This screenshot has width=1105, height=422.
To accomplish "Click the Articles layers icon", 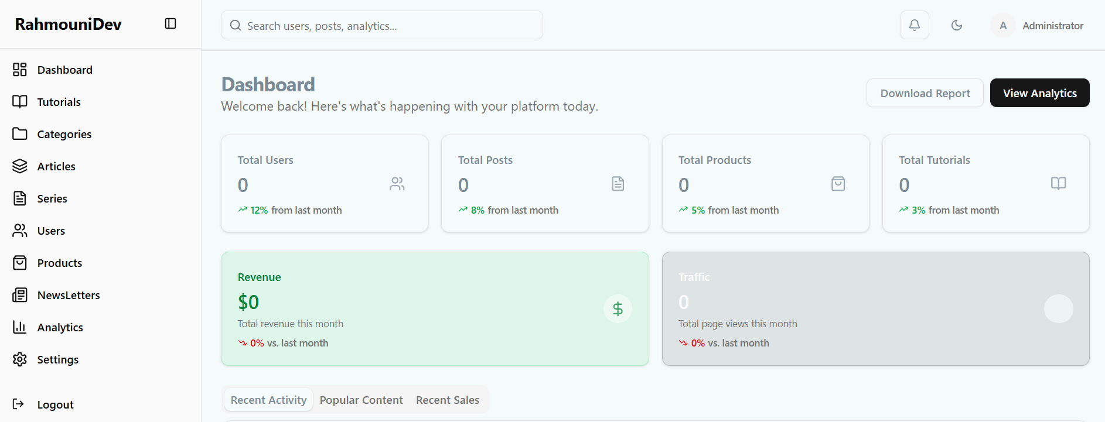I will click(x=20, y=166).
